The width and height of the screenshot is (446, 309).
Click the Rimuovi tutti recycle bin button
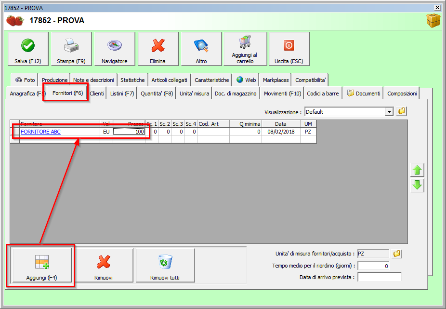click(x=165, y=265)
